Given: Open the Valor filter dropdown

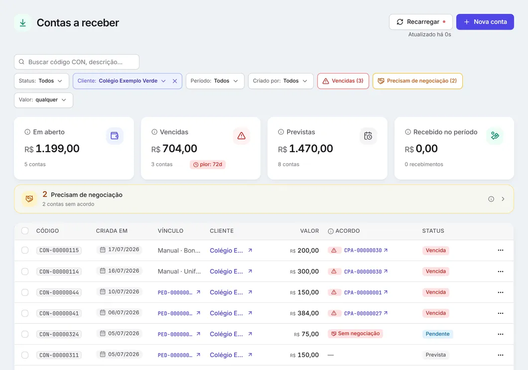Looking at the screenshot, I should (x=43, y=100).
